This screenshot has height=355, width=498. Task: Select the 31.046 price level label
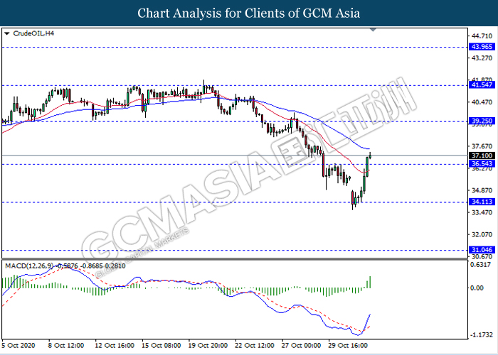(x=482, y=250)
